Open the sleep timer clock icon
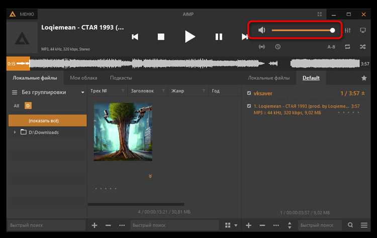 (x=277, y=47)
